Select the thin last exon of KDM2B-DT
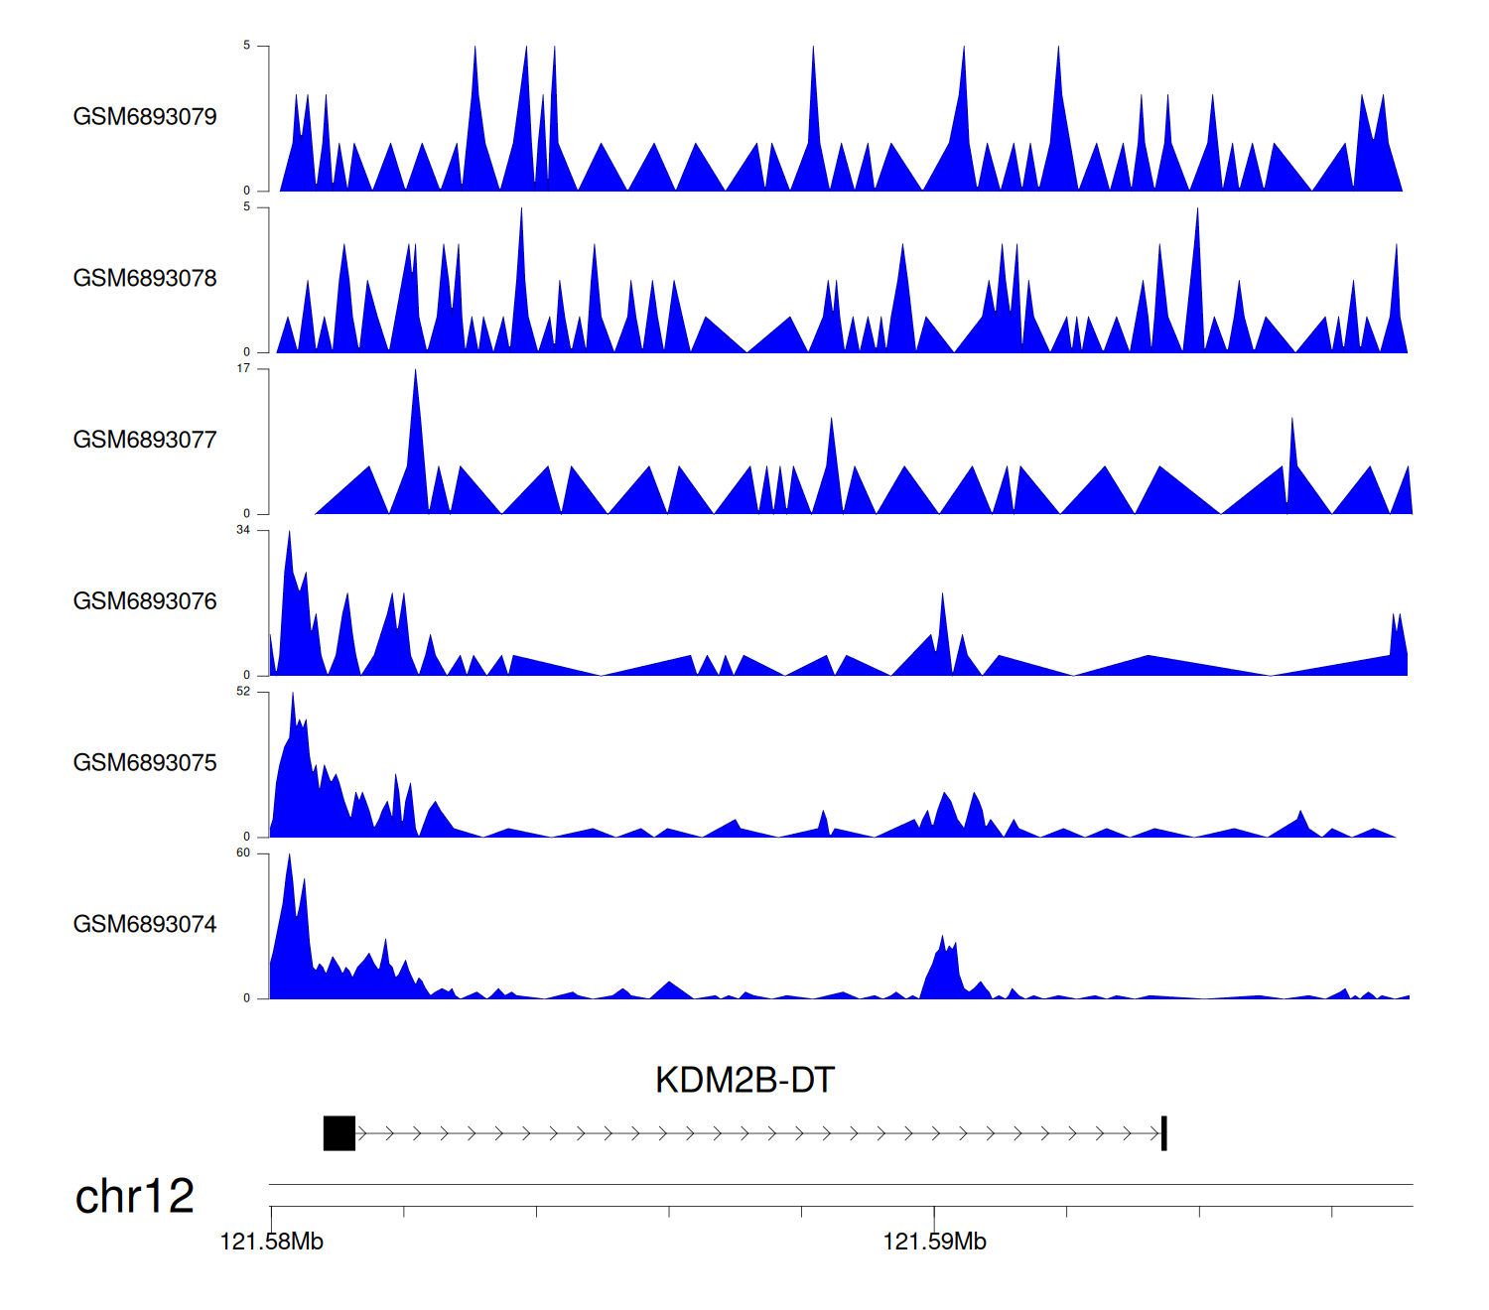1489x1310 pixels. coord(1163,1133)
